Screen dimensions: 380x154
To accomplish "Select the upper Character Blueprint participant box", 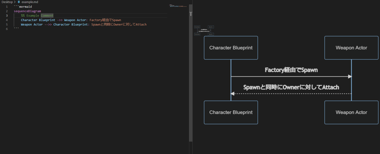I will [x=231, y=48].
